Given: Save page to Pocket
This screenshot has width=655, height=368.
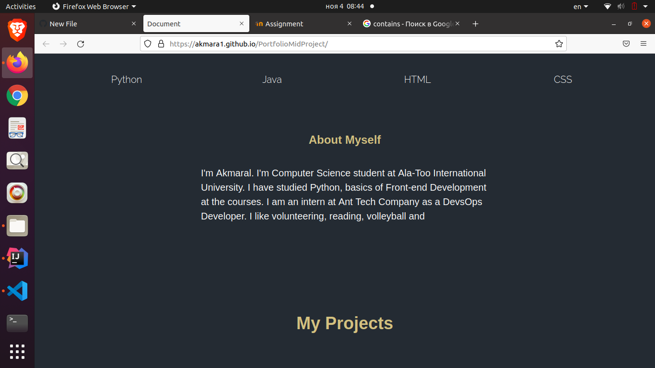Looking at the screenshot, I should 626,44.
